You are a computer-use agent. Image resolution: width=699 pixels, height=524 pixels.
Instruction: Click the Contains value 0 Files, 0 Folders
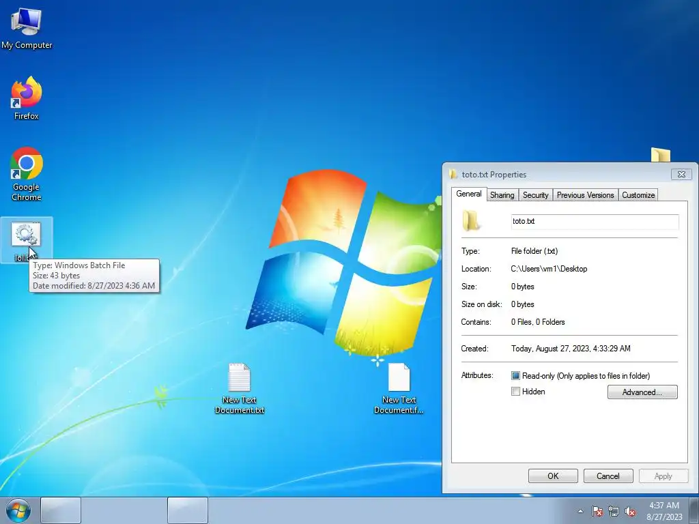pos(538,322)
